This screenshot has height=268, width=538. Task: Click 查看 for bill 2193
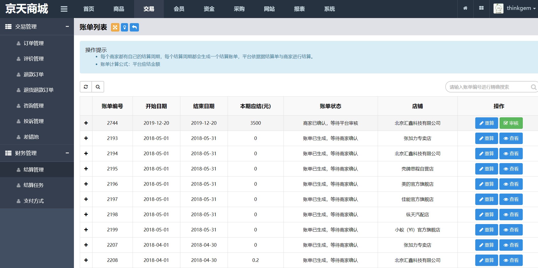511,138
